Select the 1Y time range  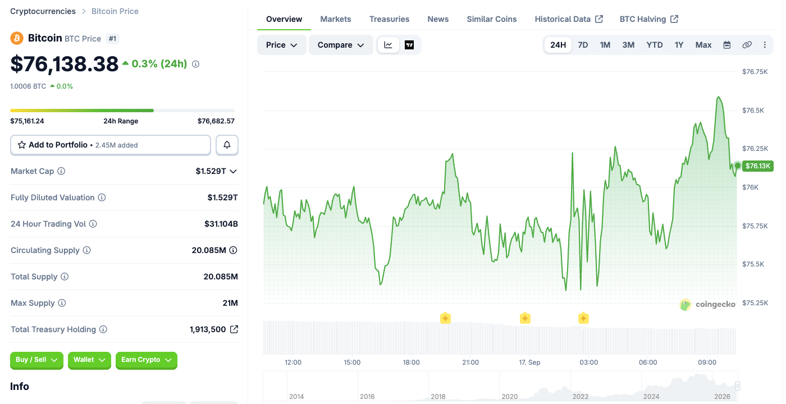[679, 45]
